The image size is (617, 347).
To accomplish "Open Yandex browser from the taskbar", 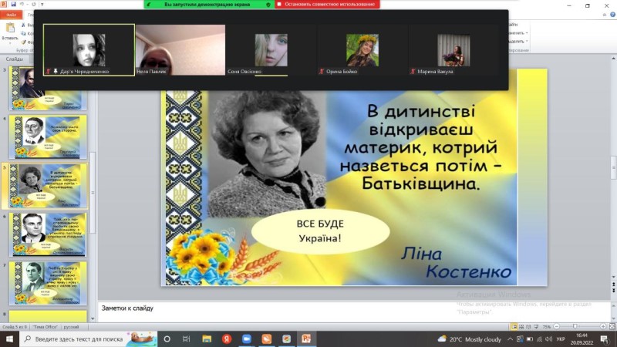I will click(x=227, y=339).
